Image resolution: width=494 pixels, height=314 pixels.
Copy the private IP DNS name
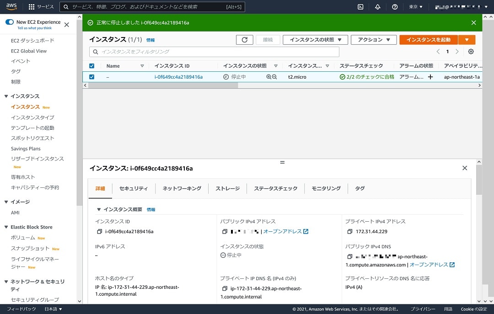pyautogui.click(x=225, y=288)
